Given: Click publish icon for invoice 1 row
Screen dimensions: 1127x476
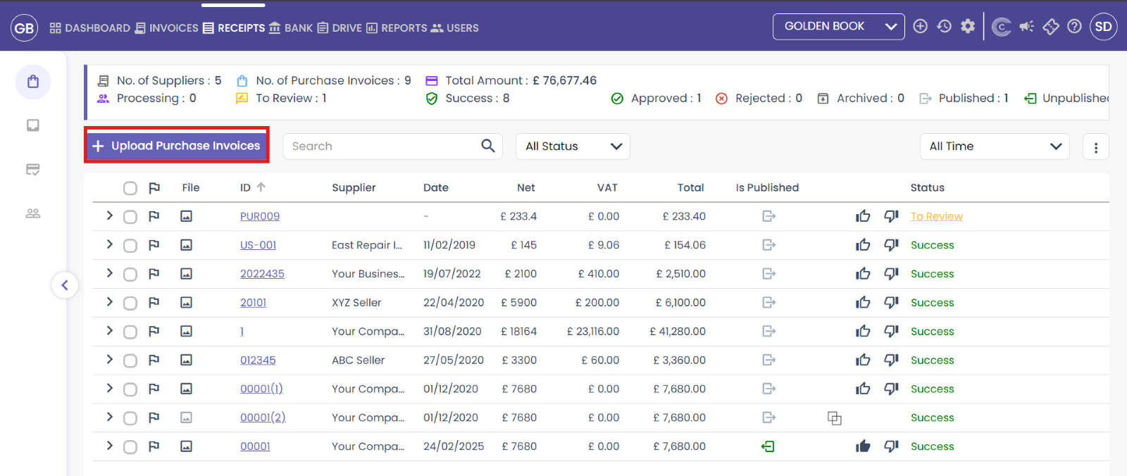Looking at the screenshot, I should [768, 331].
